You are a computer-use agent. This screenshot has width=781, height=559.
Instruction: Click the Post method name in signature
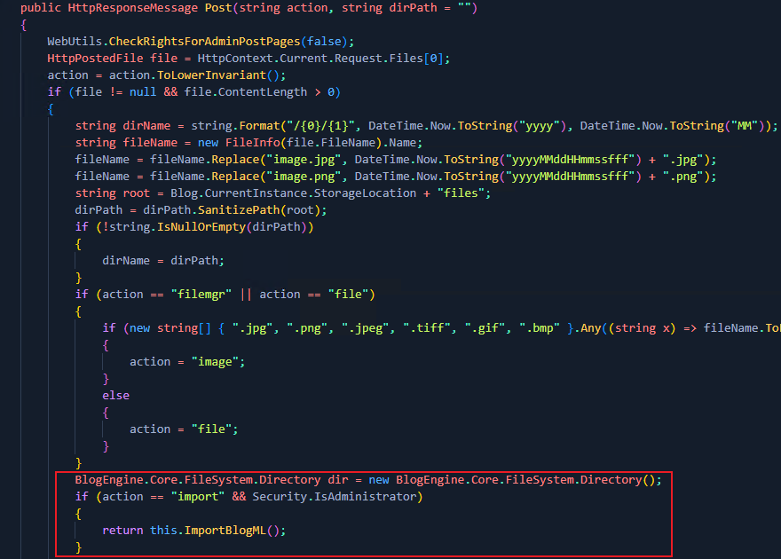click(x=218, y=8)
